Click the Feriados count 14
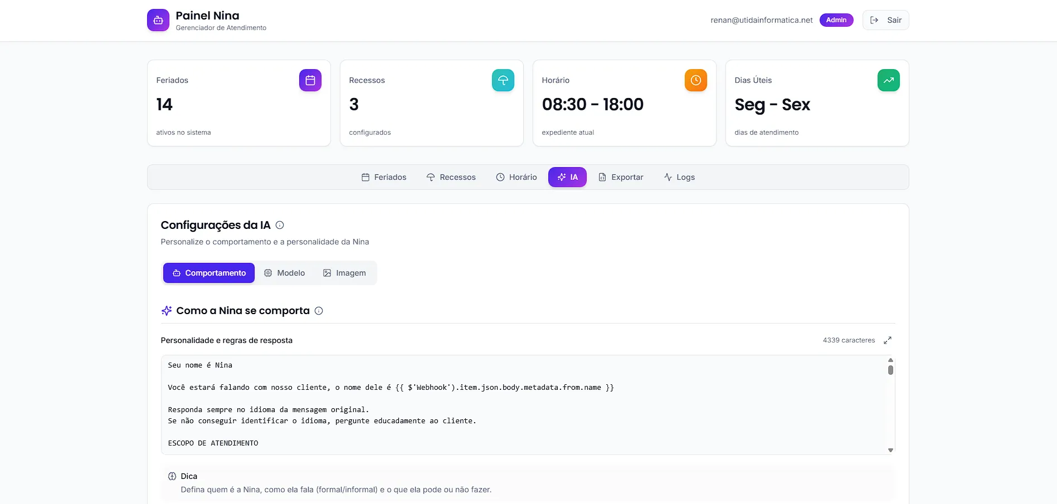This screenshot has height=504, width=1057. click(x=164, y=105)
